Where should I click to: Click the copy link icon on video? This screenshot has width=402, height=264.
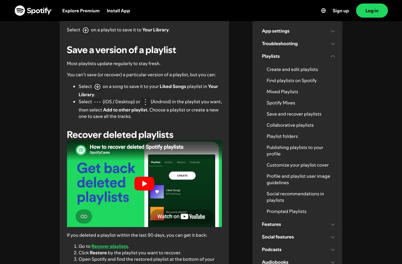click(84, 216)
